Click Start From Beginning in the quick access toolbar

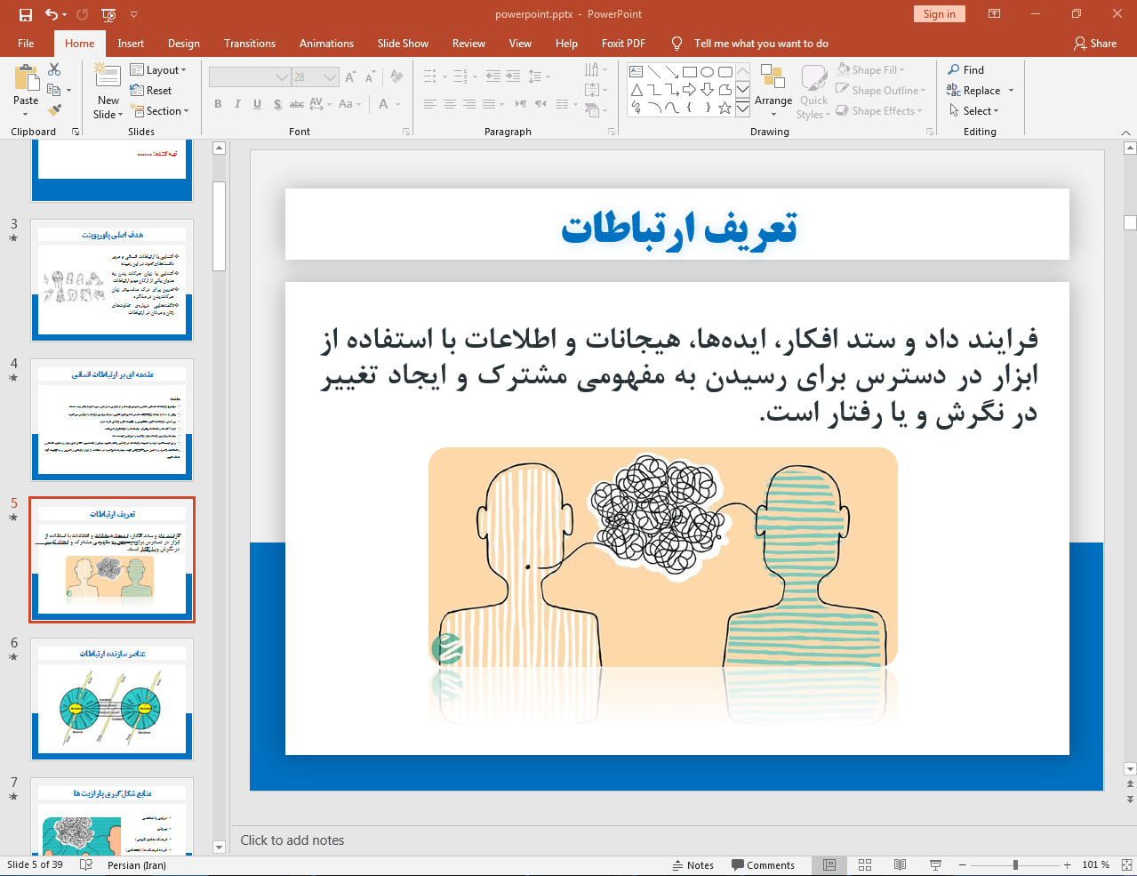coord(108,14)
